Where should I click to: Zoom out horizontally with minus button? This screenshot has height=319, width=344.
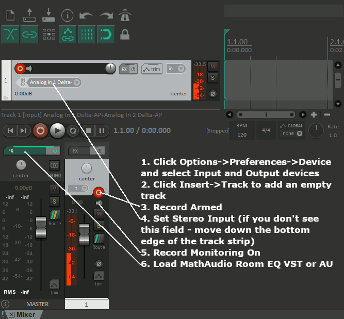[327, 114]
